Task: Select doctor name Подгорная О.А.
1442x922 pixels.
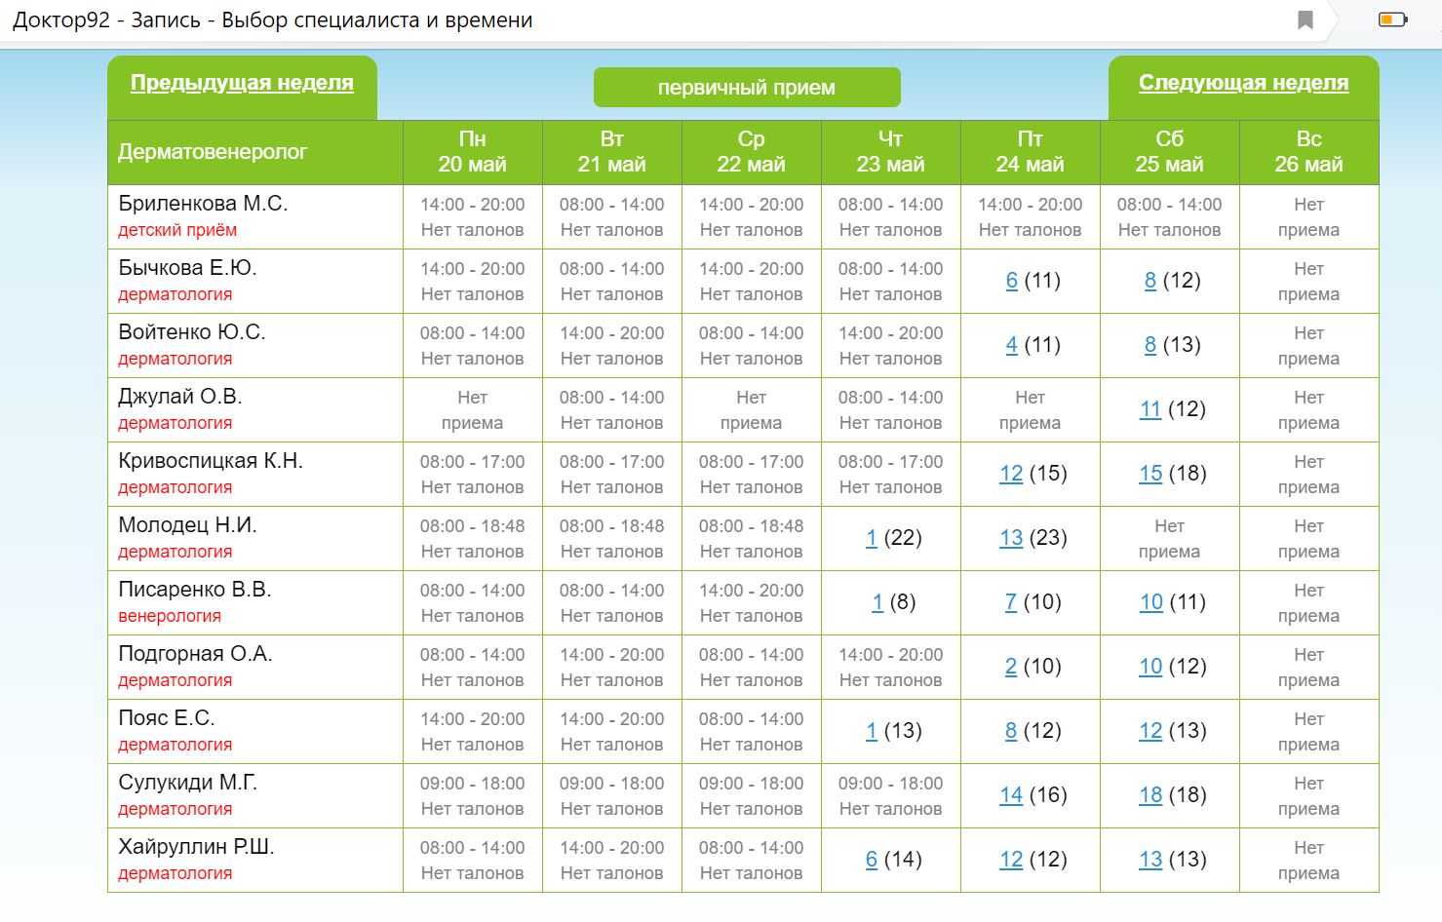Action: tap(195, 654)
